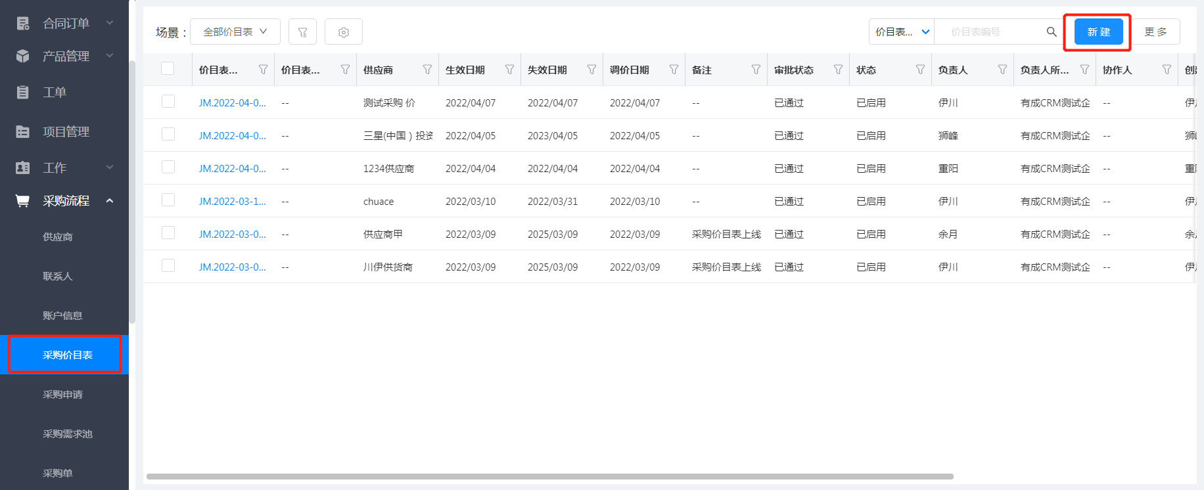Check the row for 测试采购 价
The image size is (1204, 490).
point(168,101)
